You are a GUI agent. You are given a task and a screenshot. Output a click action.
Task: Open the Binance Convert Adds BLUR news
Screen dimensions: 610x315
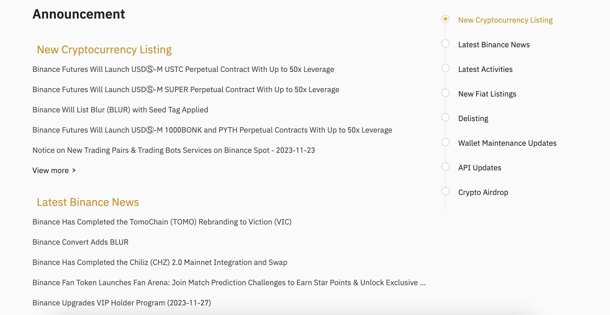click(x=80, y=242)
